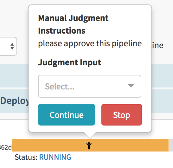Viewport: 173px width, 168px height.
Task: Click the red Stop button
Action: [122, 115]
